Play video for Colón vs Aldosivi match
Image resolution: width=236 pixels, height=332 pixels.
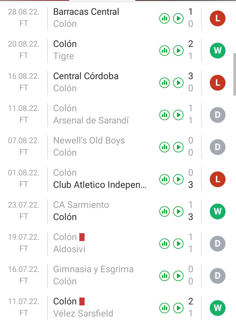point(178,244)
